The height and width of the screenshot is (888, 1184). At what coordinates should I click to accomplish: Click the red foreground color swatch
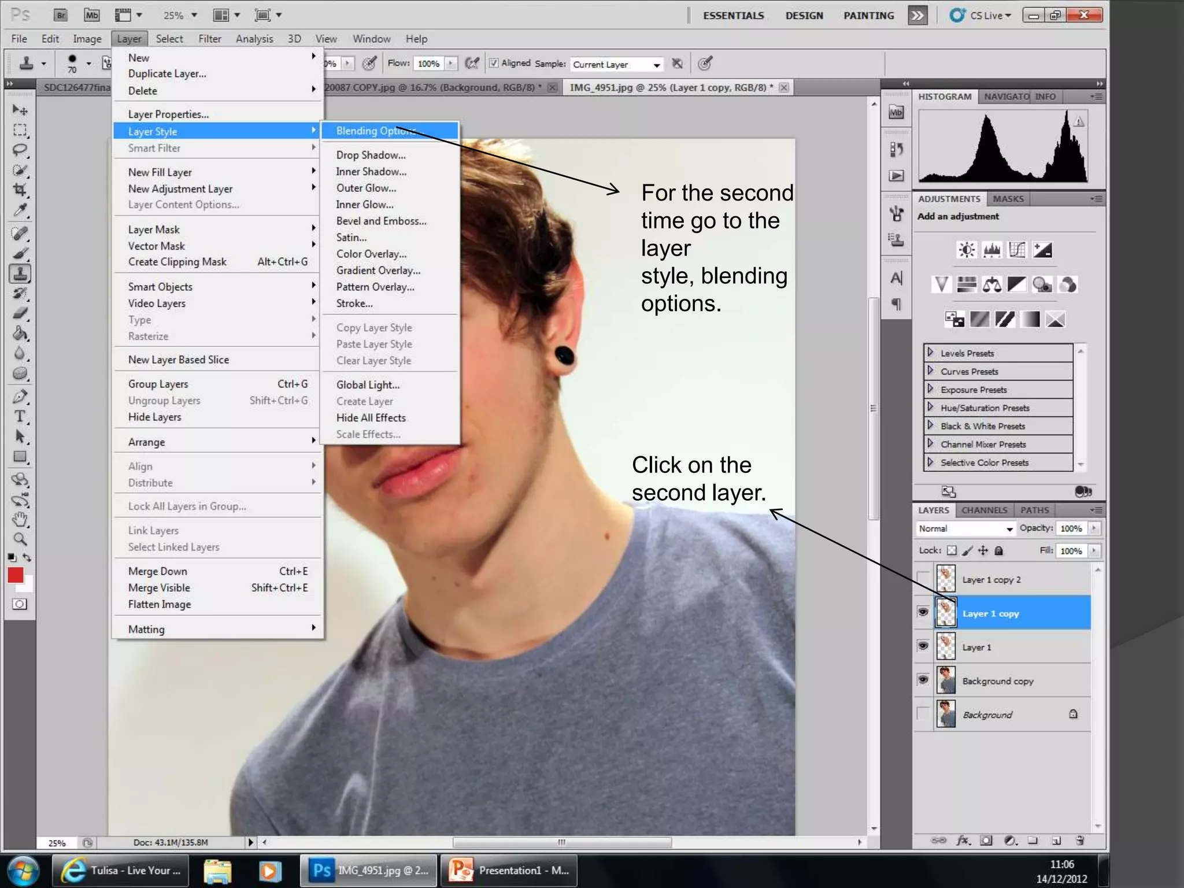(16, 575)
